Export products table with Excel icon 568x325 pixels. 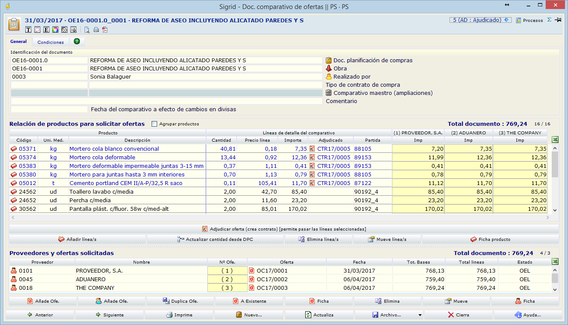click(555, 140)
